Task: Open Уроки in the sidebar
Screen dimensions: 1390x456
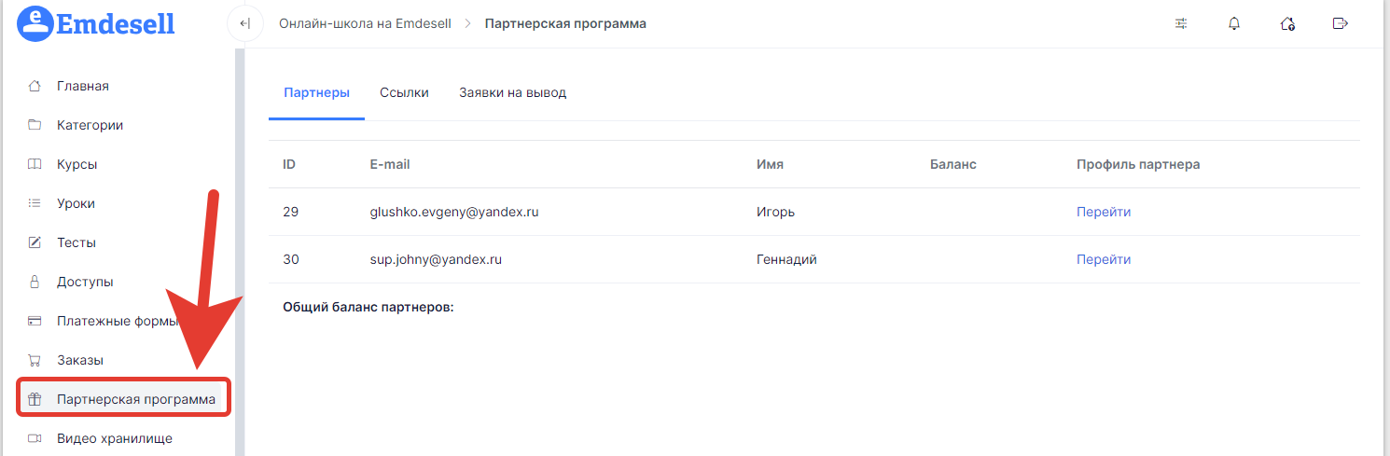Action: click(76, 203)
